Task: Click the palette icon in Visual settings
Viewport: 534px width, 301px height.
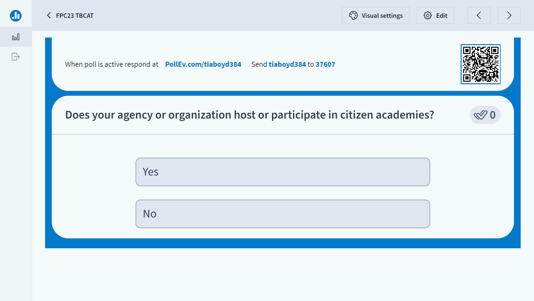Action: (x=353, y=16)
